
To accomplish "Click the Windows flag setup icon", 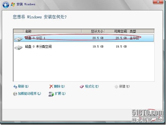I will click(13, 4).
